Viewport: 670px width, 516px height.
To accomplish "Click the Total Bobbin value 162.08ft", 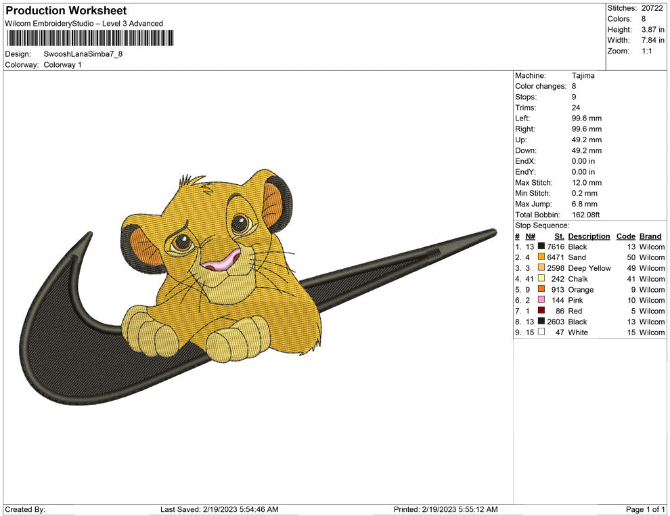I will tap(586, 215).
